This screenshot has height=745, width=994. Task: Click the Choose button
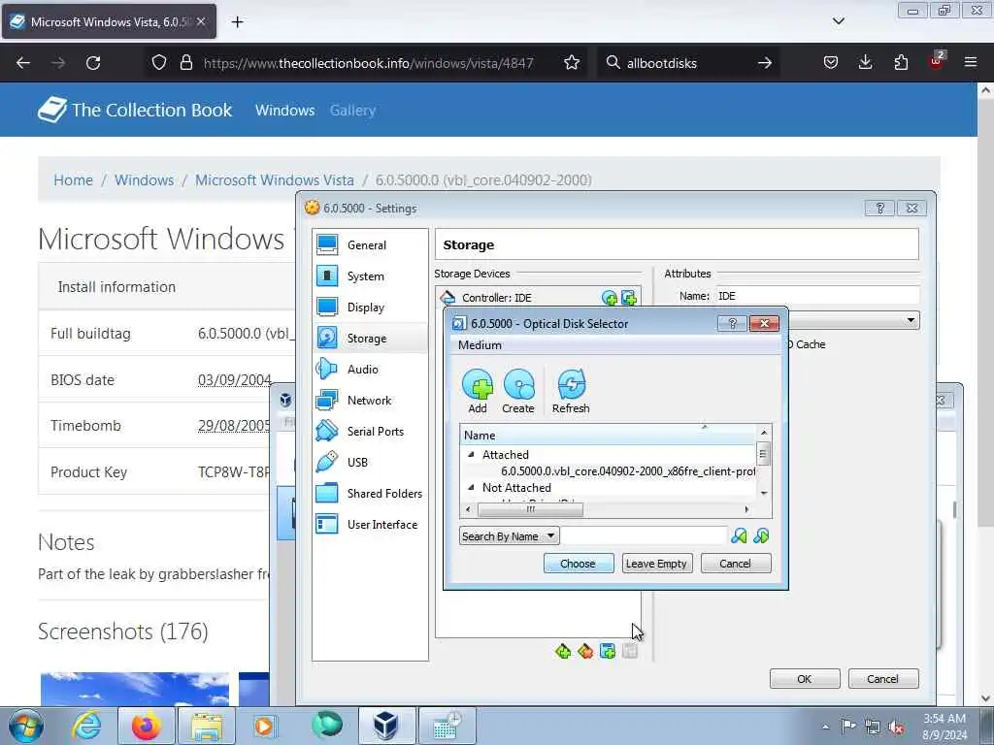click(579, 564)
